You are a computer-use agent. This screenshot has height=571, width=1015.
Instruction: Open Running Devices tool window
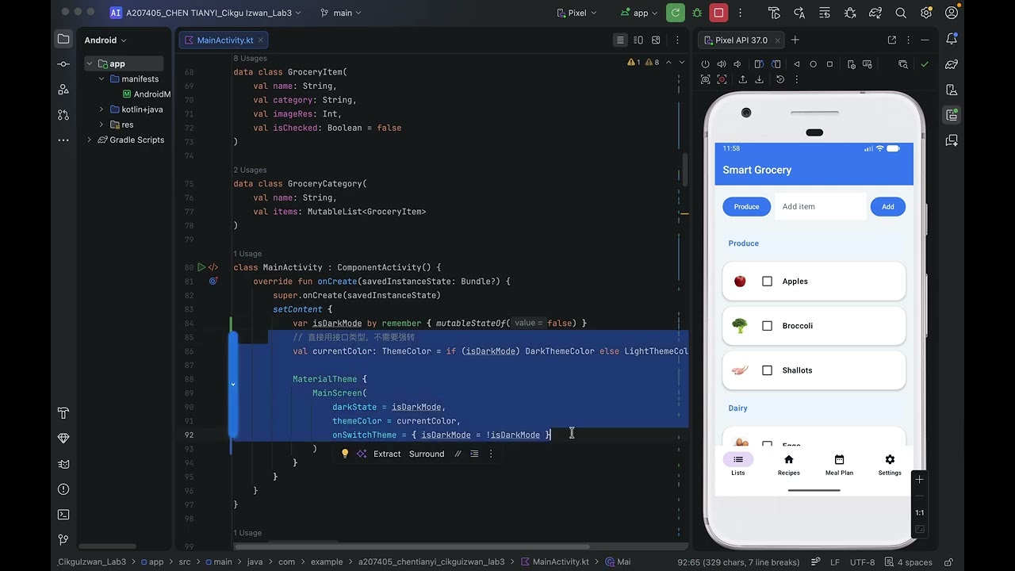[952, 115]
